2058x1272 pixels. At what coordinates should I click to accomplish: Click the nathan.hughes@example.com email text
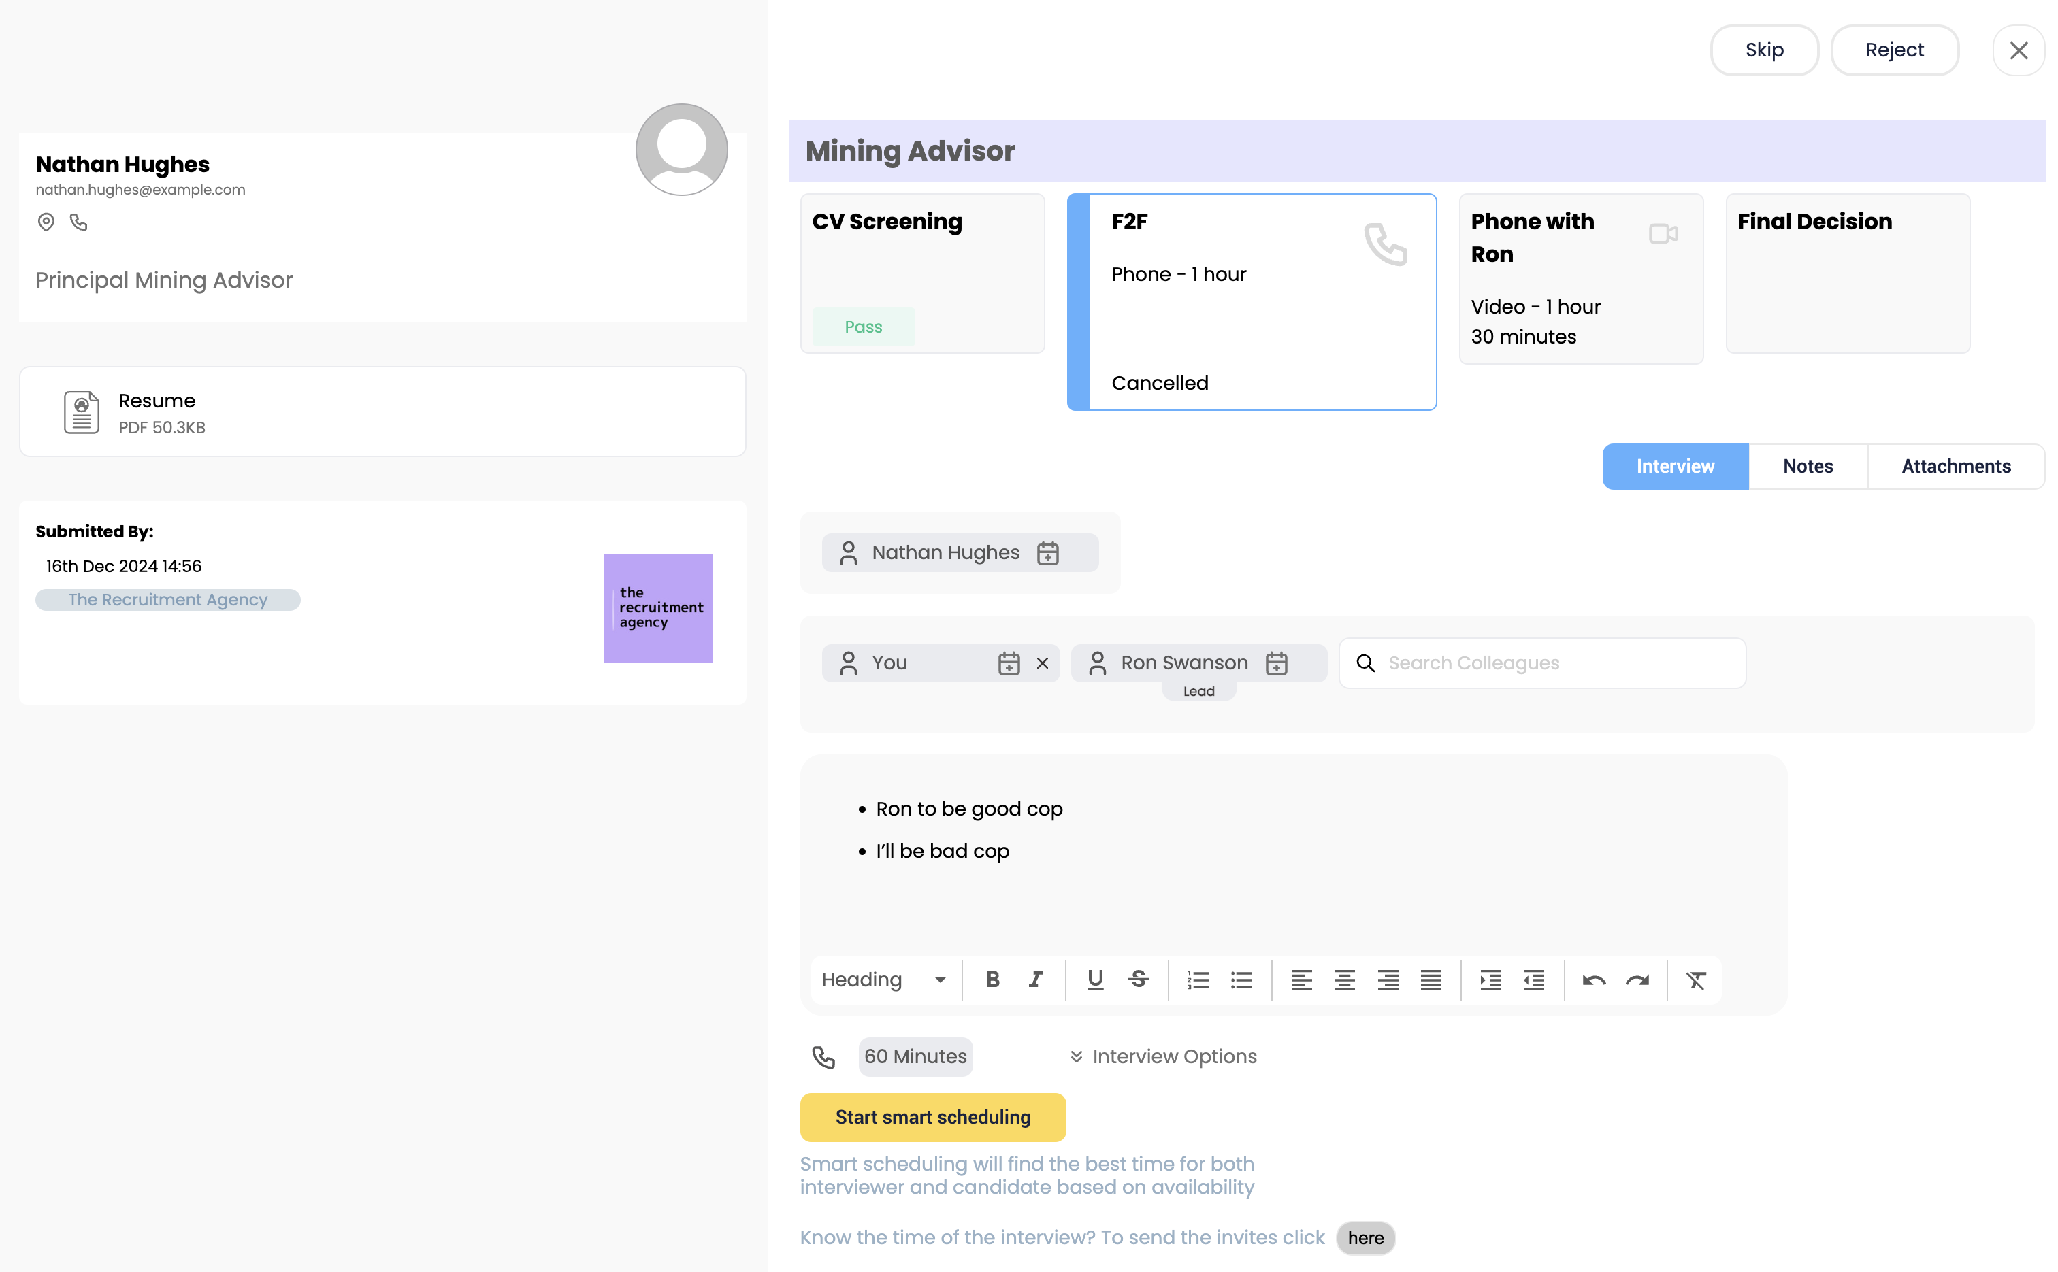141,190
